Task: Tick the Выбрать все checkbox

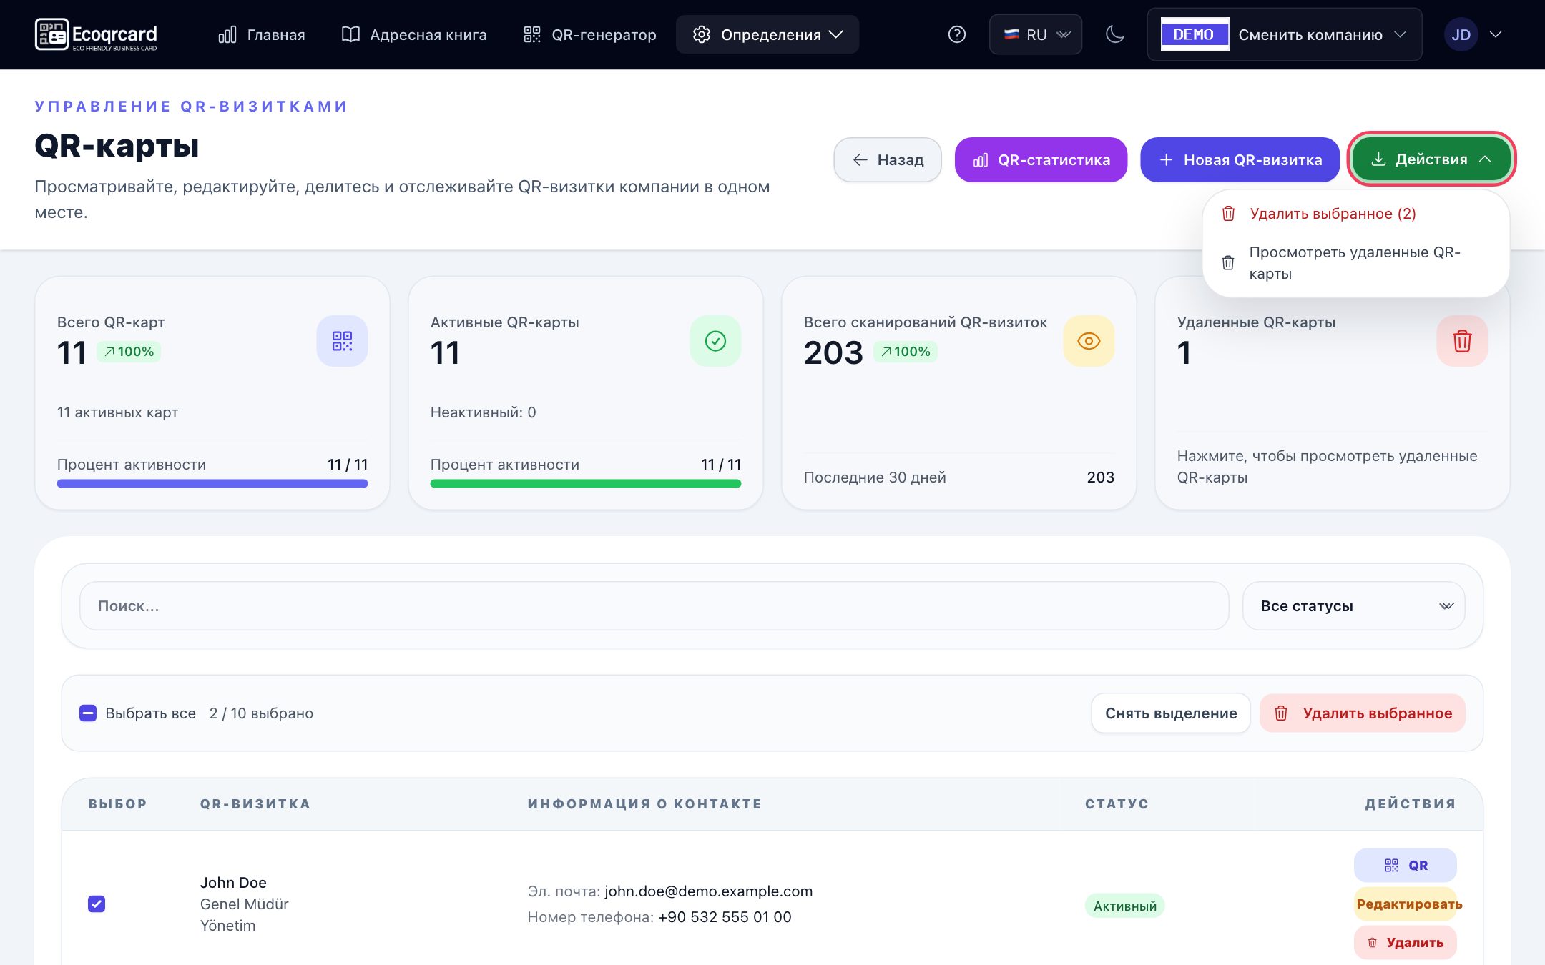Action: 88,713
